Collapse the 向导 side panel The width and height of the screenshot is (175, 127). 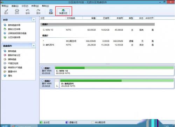point(34,20)
